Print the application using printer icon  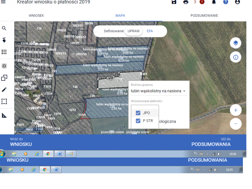(186, 2)
